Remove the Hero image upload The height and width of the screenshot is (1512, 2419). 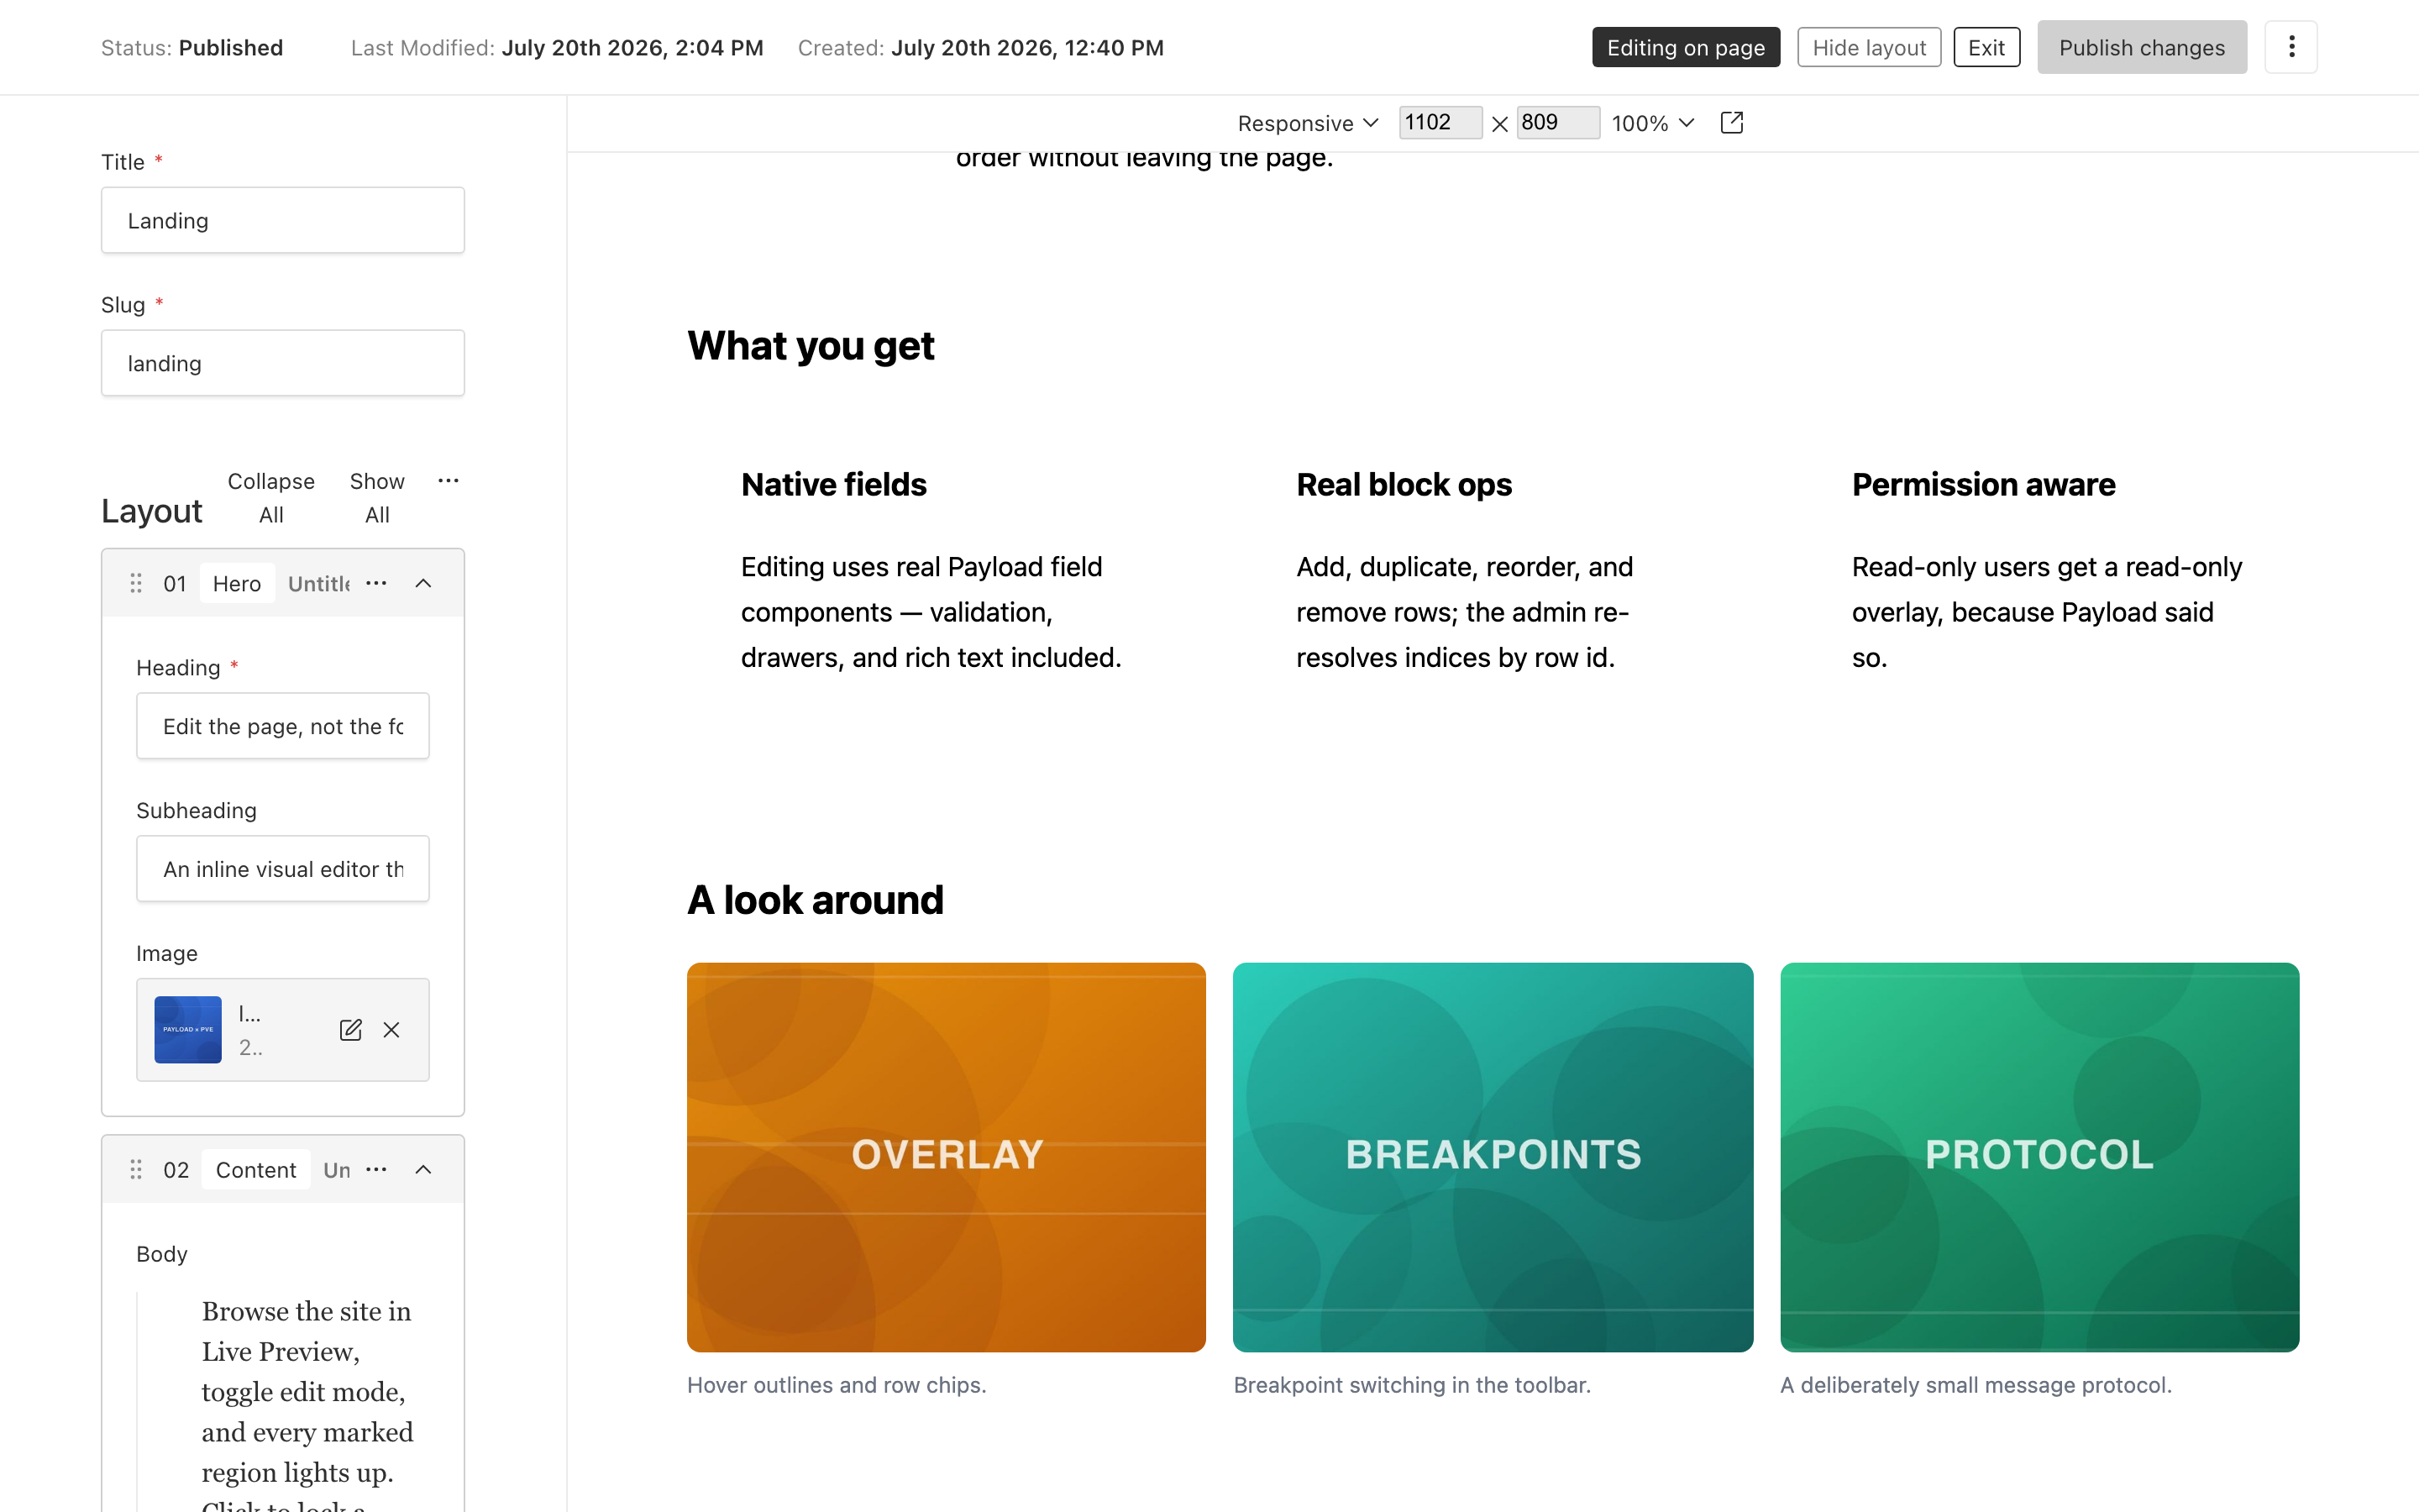[x=392, y=1030]
